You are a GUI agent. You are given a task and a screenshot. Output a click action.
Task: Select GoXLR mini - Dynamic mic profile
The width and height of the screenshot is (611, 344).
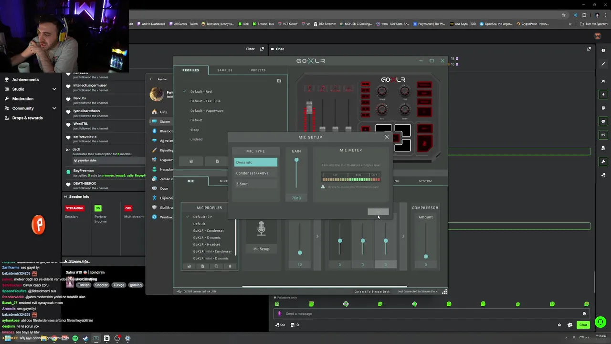point(211,258)
